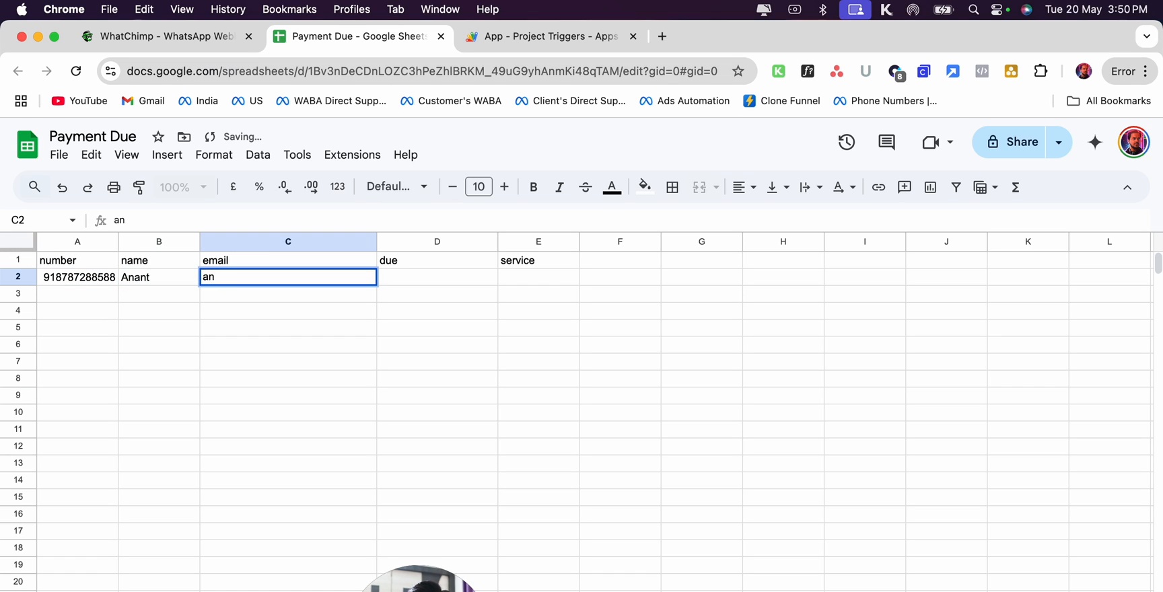Screen dimensions: 1163x592
Task: Toggle bold formatting
Action: pyautogui.click(x=533, y=187)
